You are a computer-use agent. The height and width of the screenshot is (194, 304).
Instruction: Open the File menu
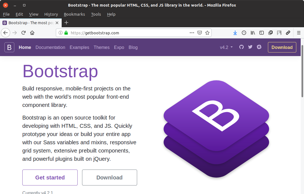point(6,14)
